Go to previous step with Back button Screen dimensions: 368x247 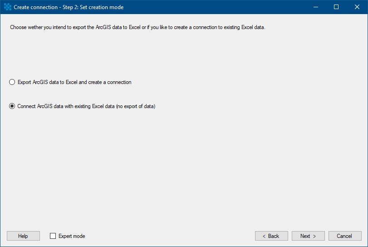[271, 236]
